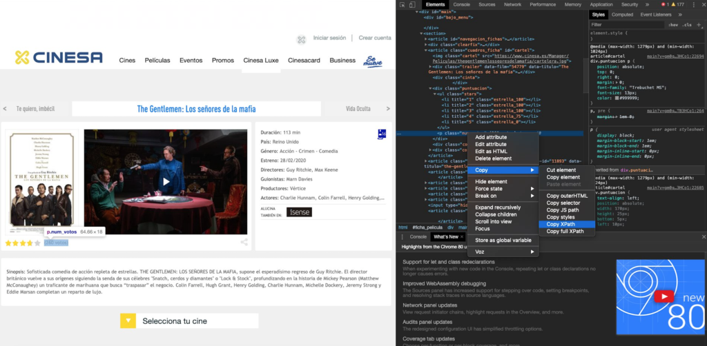Click the Iniciar sesión link
The width and height of the screenshot is (707, 346).
point(329,38)
